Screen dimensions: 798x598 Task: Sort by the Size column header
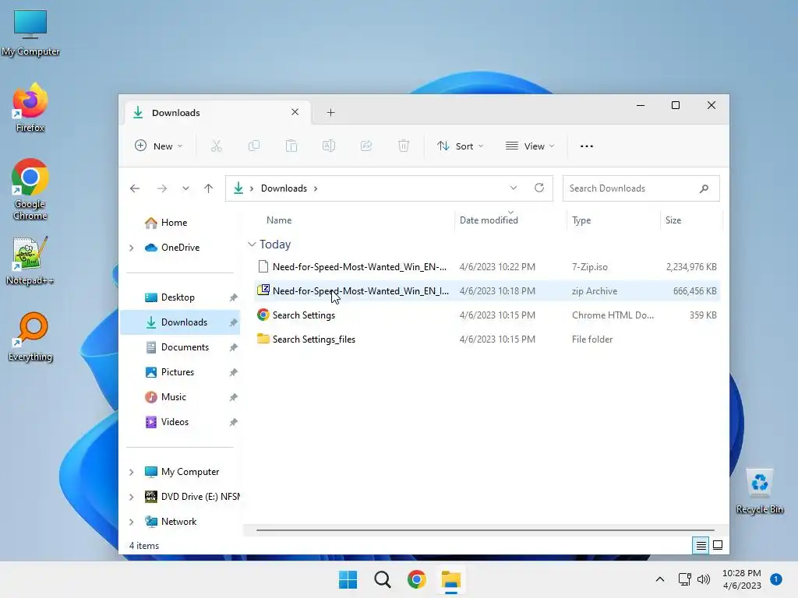click(673, 220)
